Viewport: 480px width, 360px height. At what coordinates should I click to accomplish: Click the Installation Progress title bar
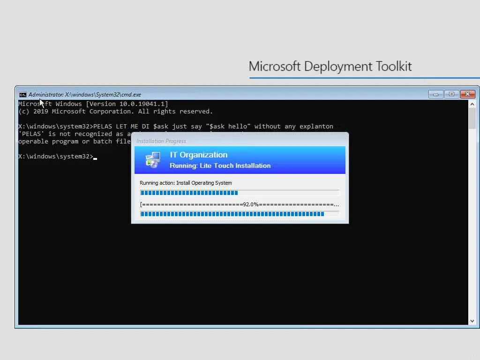pos(240,141)
